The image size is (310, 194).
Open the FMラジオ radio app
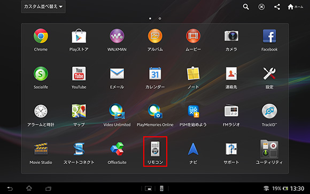click(231, 115)
